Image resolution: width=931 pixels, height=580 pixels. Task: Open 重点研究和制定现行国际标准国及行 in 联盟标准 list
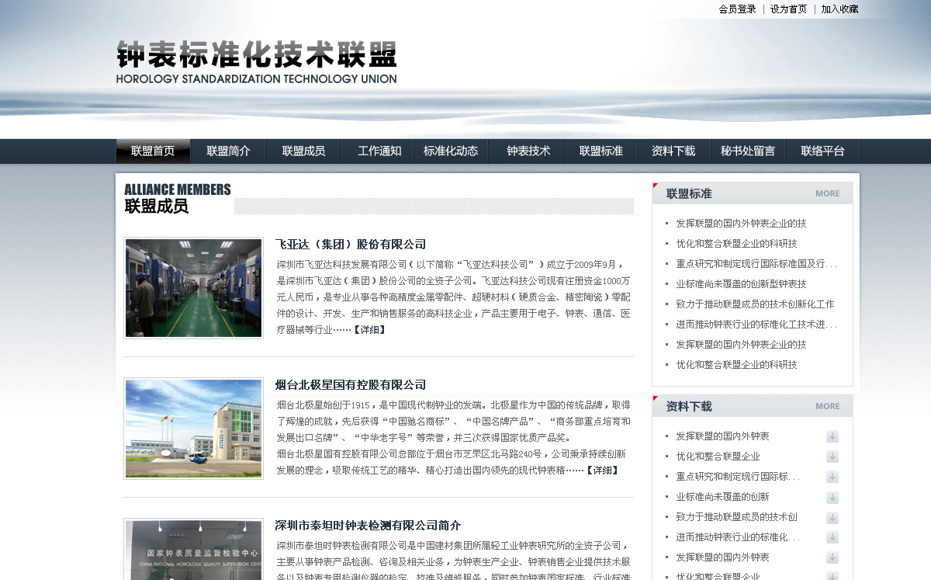756,264
